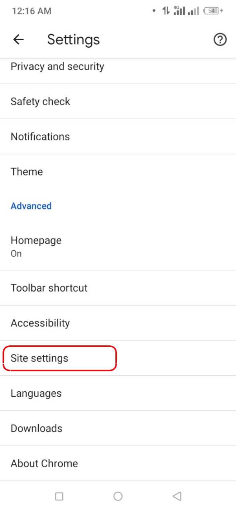Tap the back arrow to exit Settings
This screenshot has width=236, height=512.
click(18, 39)
